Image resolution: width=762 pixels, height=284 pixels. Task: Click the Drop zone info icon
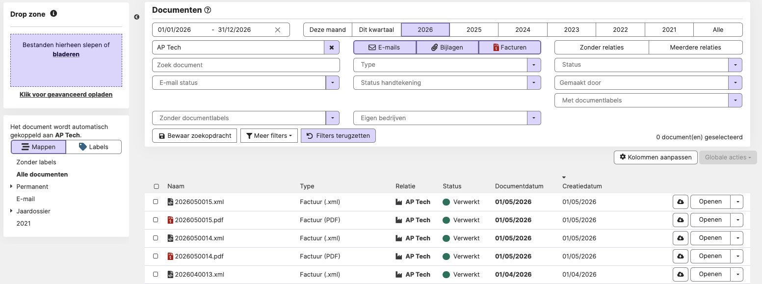pos(53,14)
